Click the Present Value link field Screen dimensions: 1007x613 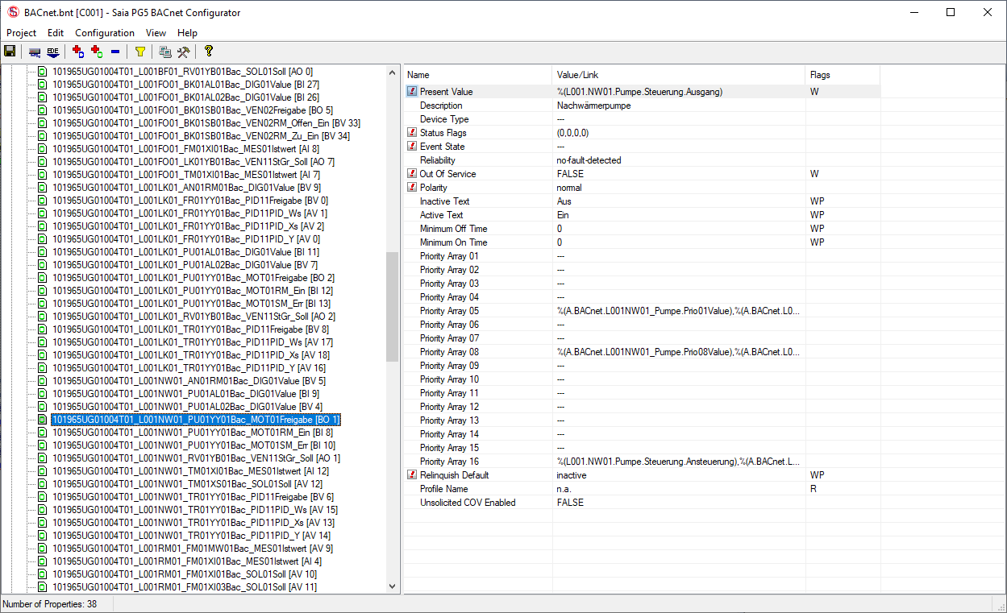point(639,92)
